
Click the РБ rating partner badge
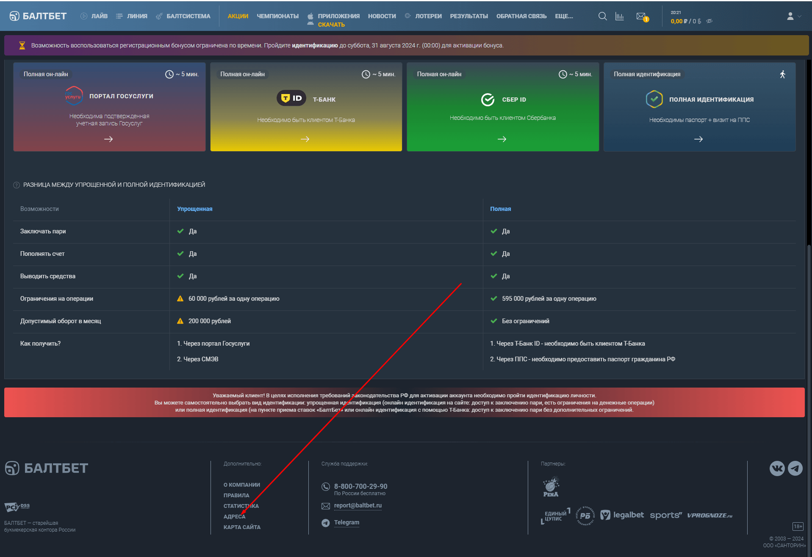coord(585,515)
